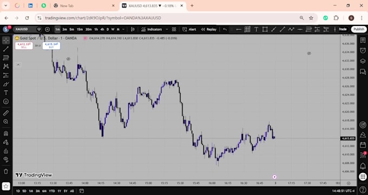Open the Chrome three-dot menu
Screen dimensions: 368x195
pyautogui.click(x=362, y=18)
